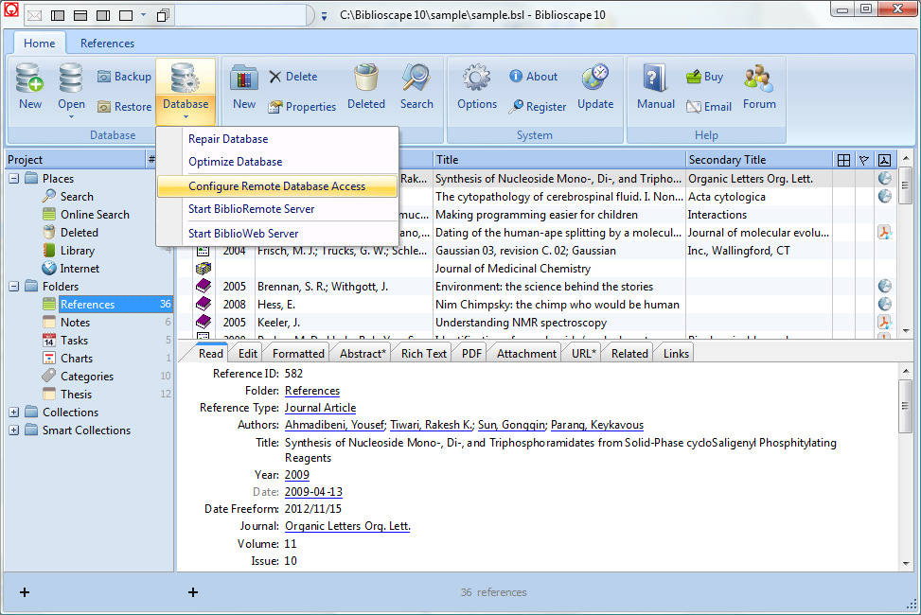Image resolution: width=921 pixels, height=615 pixels.
Task: Click author link Parang, Keykavous
Action: 596,425
